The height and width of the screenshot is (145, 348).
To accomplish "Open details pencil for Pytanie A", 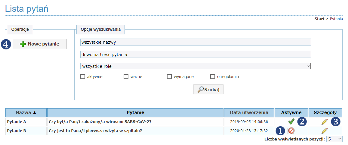I will pyautogui.click(x=324, y=122).
